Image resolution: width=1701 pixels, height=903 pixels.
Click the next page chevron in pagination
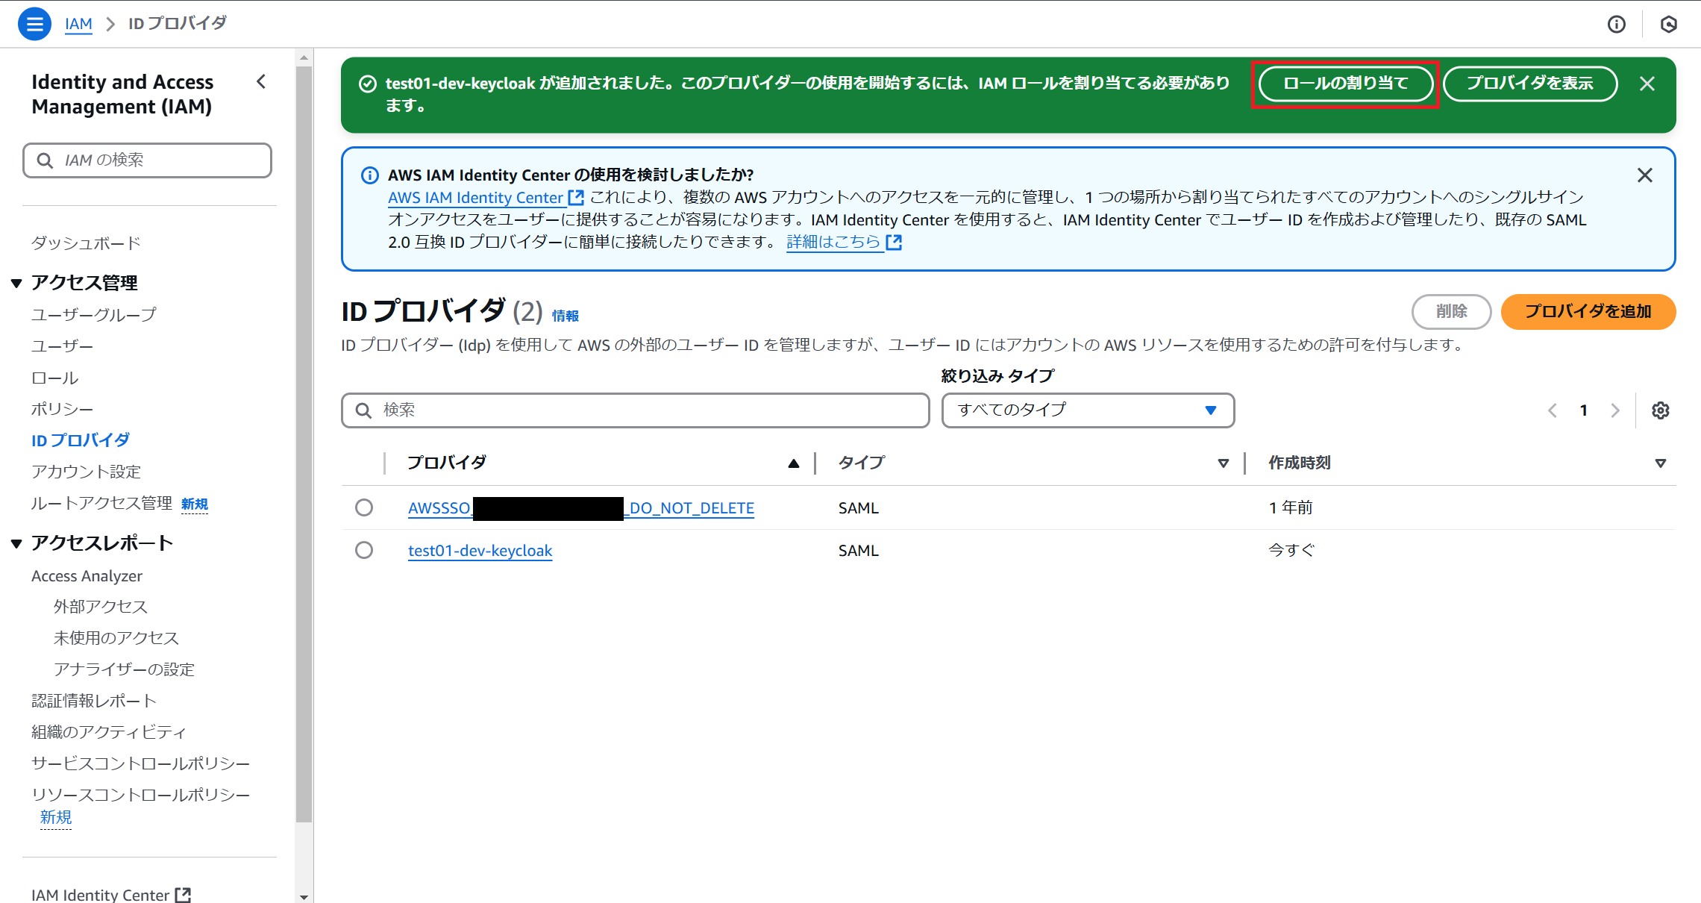pos(1615,410)
